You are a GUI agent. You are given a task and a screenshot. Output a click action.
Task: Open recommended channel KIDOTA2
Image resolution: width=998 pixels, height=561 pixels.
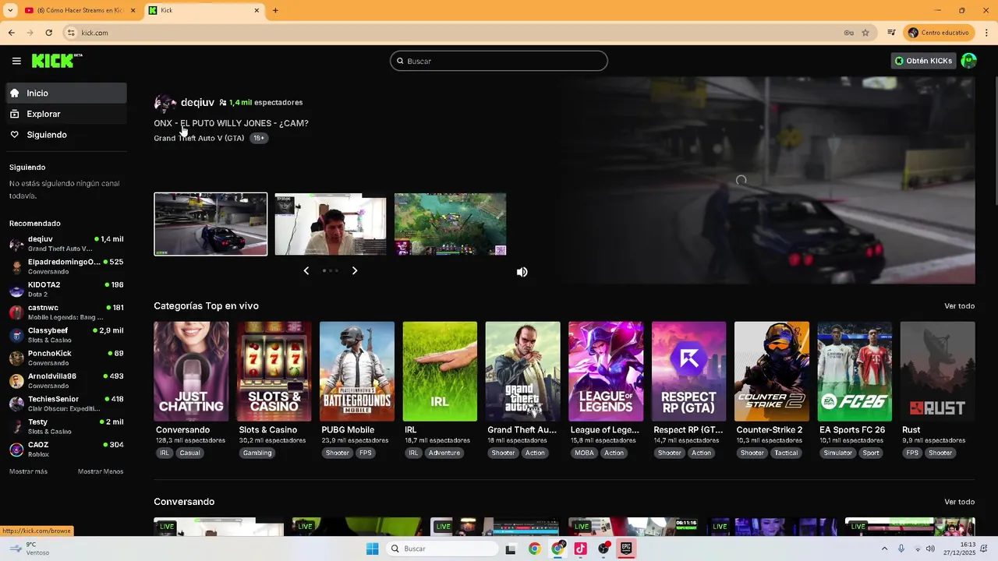click(x=66, y=289)
